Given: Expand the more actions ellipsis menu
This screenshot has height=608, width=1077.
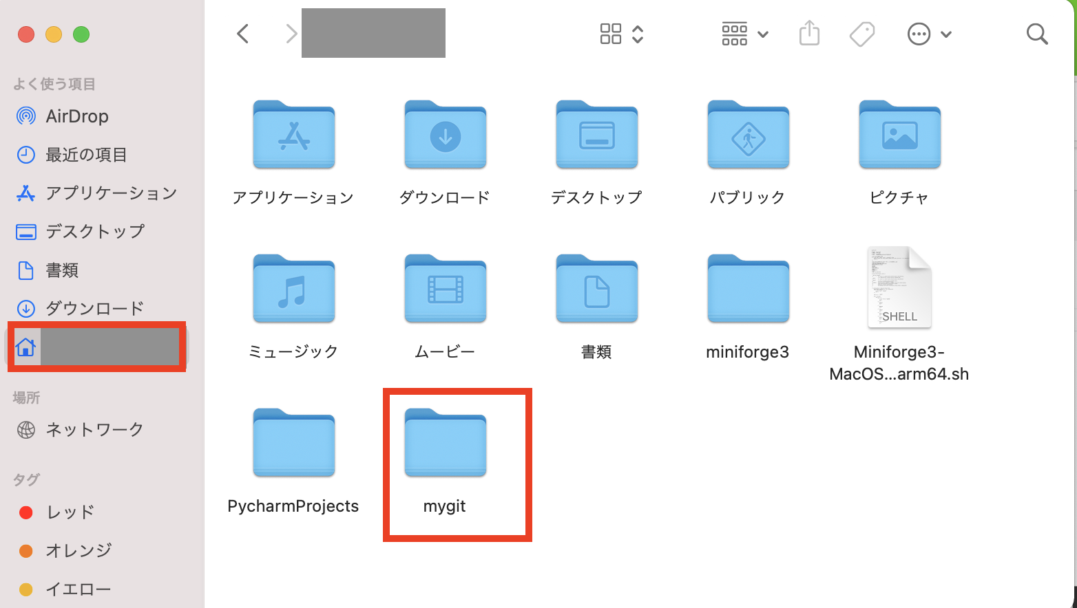Looking at the screenshot, I should [919, 33].
